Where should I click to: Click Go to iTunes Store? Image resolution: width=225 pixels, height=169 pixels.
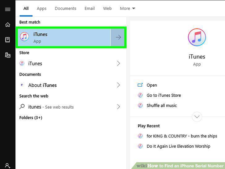tap(164, 95)
